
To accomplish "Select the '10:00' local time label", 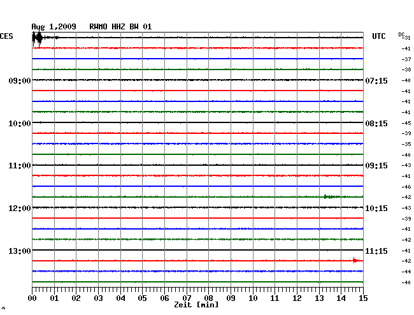I will [x=20, y=124].
